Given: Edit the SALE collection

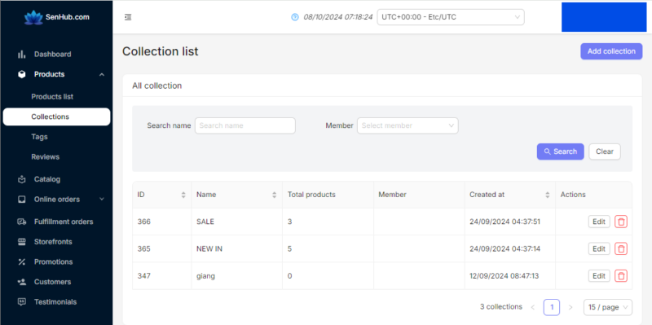Looking at the screenshot, I should (599, 222).
